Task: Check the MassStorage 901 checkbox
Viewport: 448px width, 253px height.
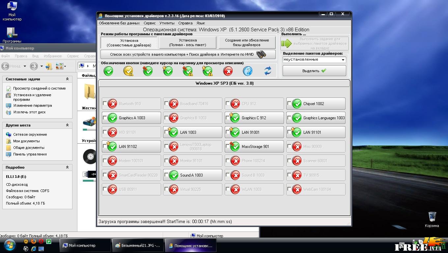Action: tap(228, 146)
